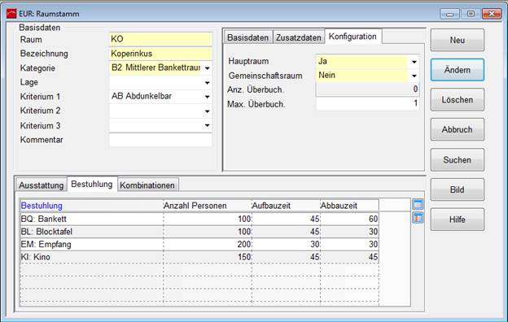Open the Kombinationen tab

pos(147,185)
